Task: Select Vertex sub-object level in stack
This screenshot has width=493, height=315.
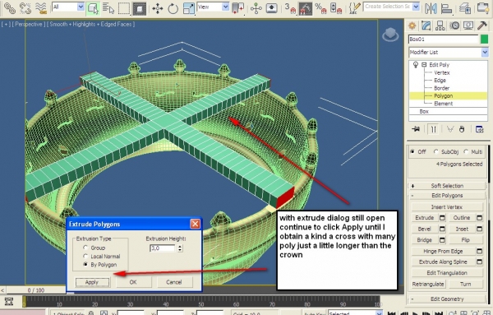Action: (x=441, y=72)
